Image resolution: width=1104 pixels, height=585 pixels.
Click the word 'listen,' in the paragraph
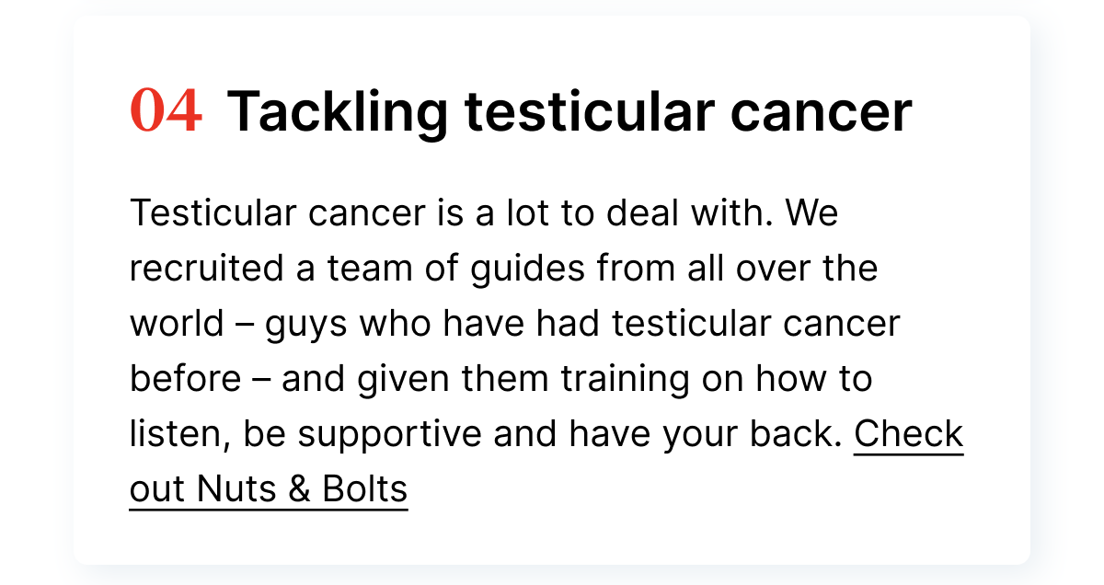tap(180, 435)
